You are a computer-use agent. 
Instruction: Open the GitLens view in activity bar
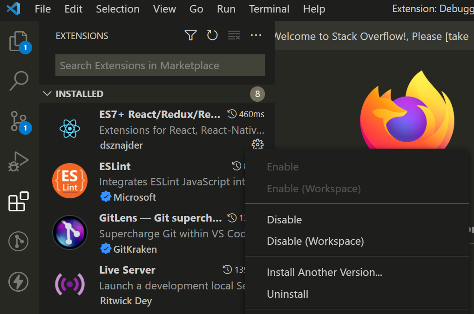coord(19,242)
